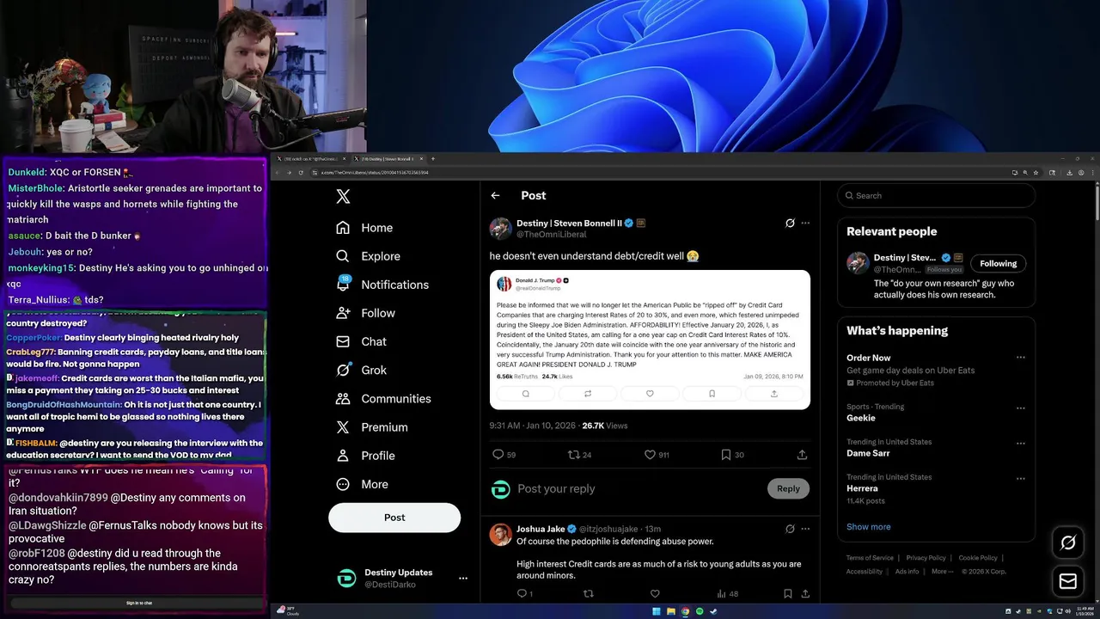Share the main post
Viewport: 1100px width, 619px height.
pyautogui.click(x=802, y=455)
